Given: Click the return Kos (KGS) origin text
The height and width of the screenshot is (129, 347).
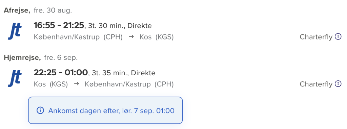Looking at the screenshot, I should 51,84.
